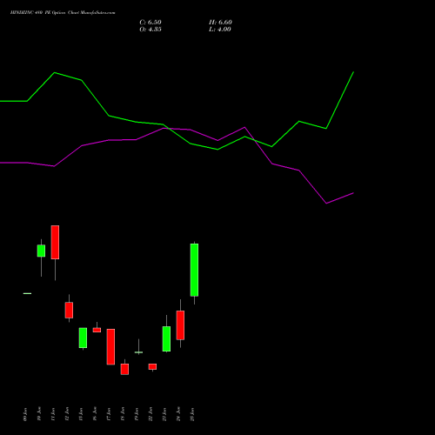Click the red candle above 12 Jun
Screen dimensions: 435x435
point(69,311)
